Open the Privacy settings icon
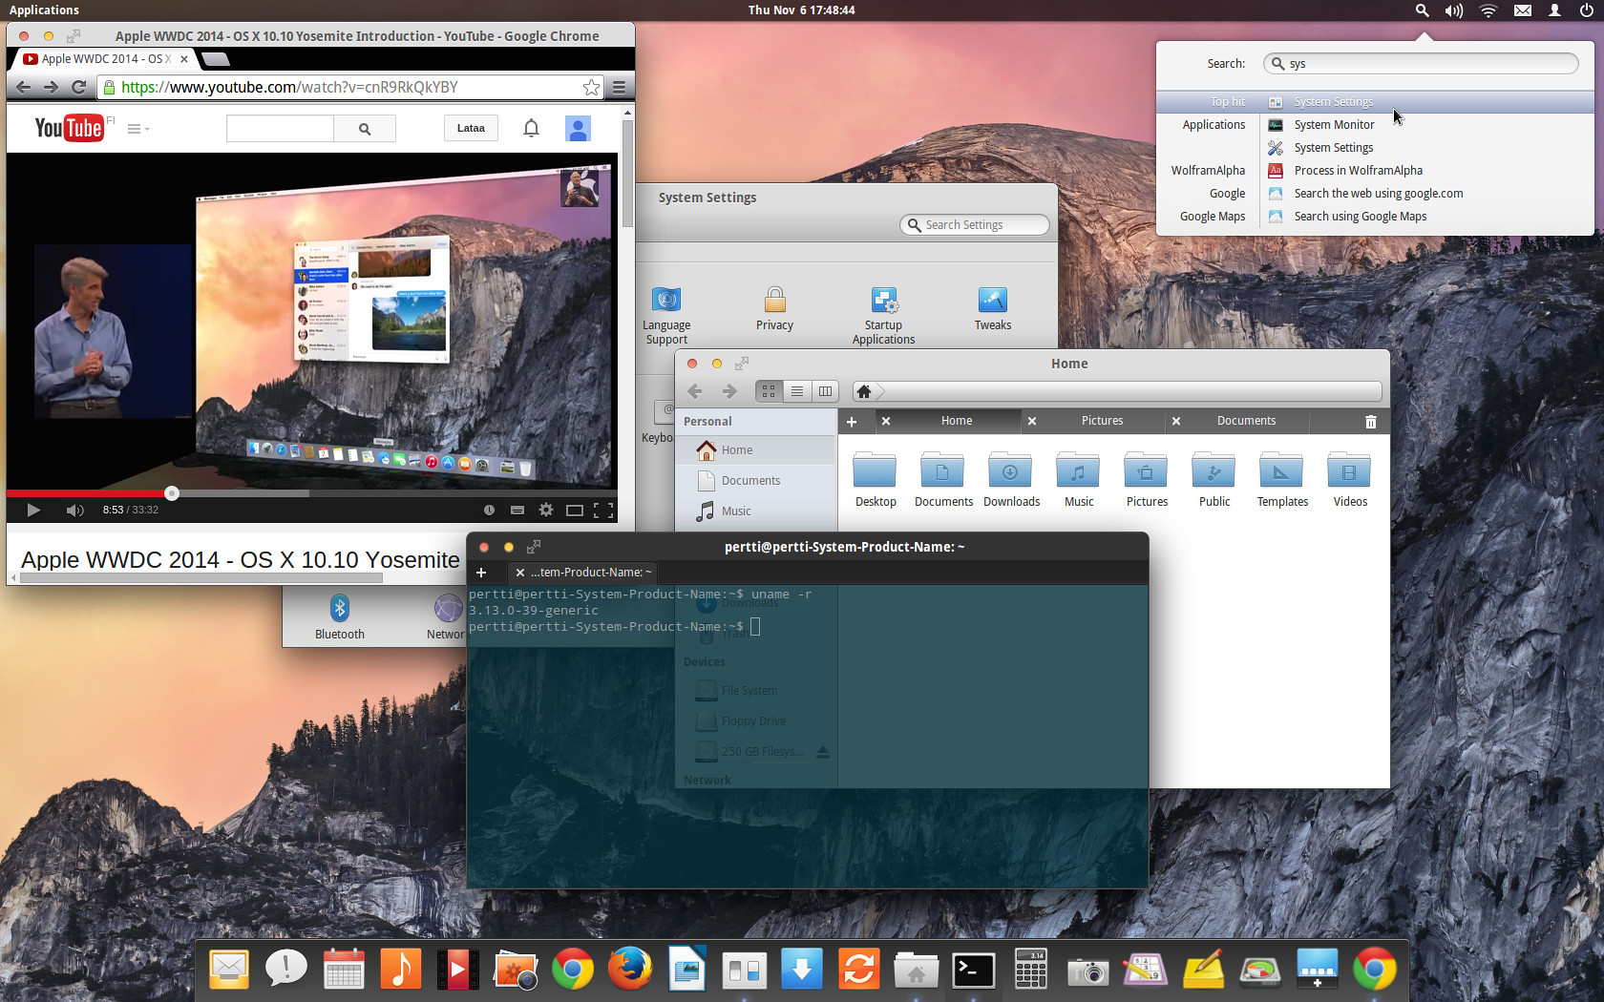1604x1002 pixels. [x=774, y=302]
